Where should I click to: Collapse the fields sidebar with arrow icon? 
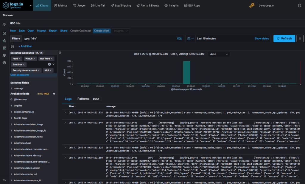point(60,53)
